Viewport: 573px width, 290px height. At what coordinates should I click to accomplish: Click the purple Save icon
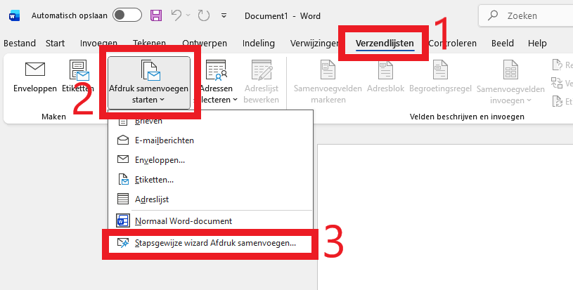(x=156, y=15)
